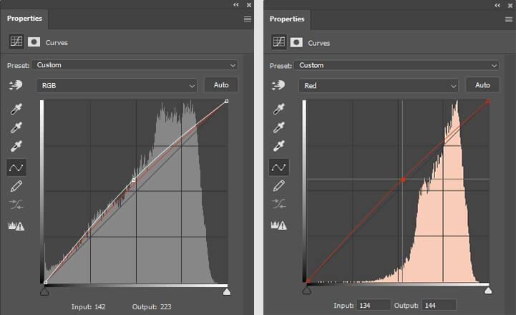516x315 pixels.
Task: Pick white point eyedropper in Red panel
Action: pos(278,146)
